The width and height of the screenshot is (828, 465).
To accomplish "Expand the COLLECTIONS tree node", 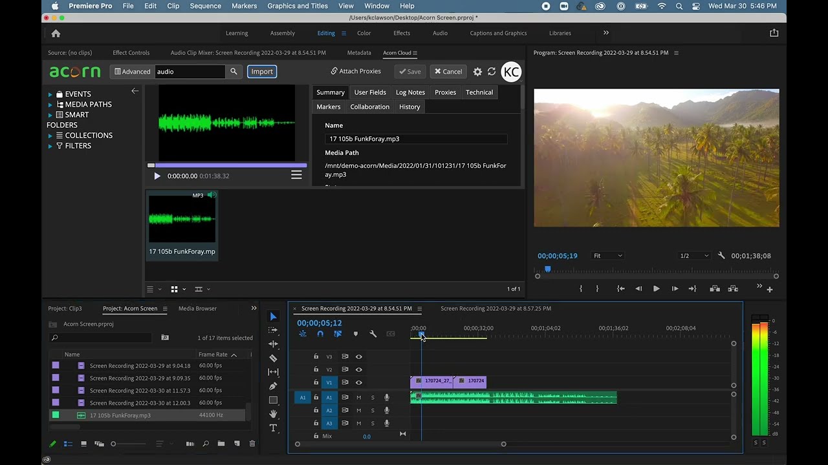I will [x=50, y=136].
